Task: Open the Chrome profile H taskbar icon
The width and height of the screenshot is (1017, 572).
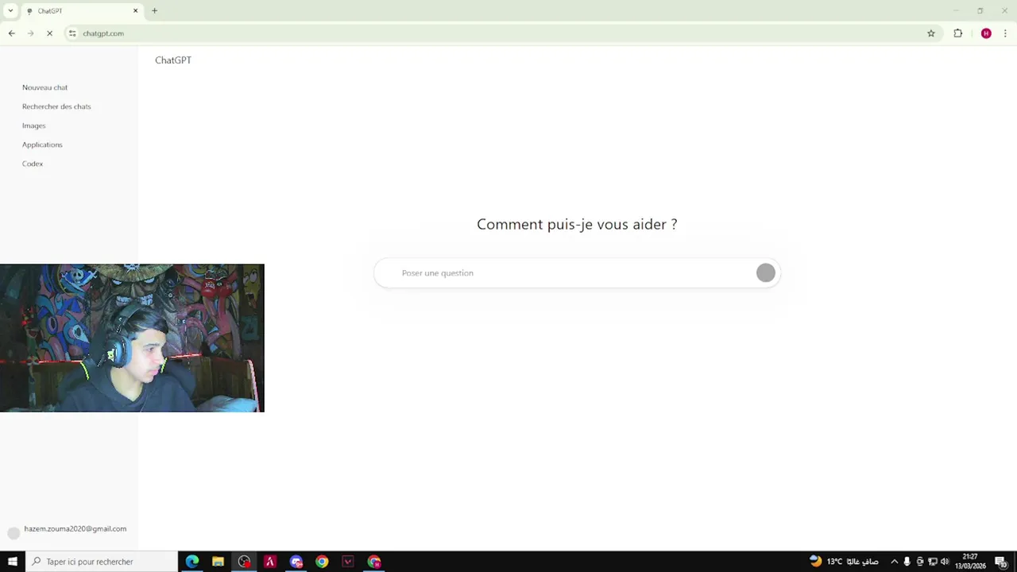Action: coord(374,562)
